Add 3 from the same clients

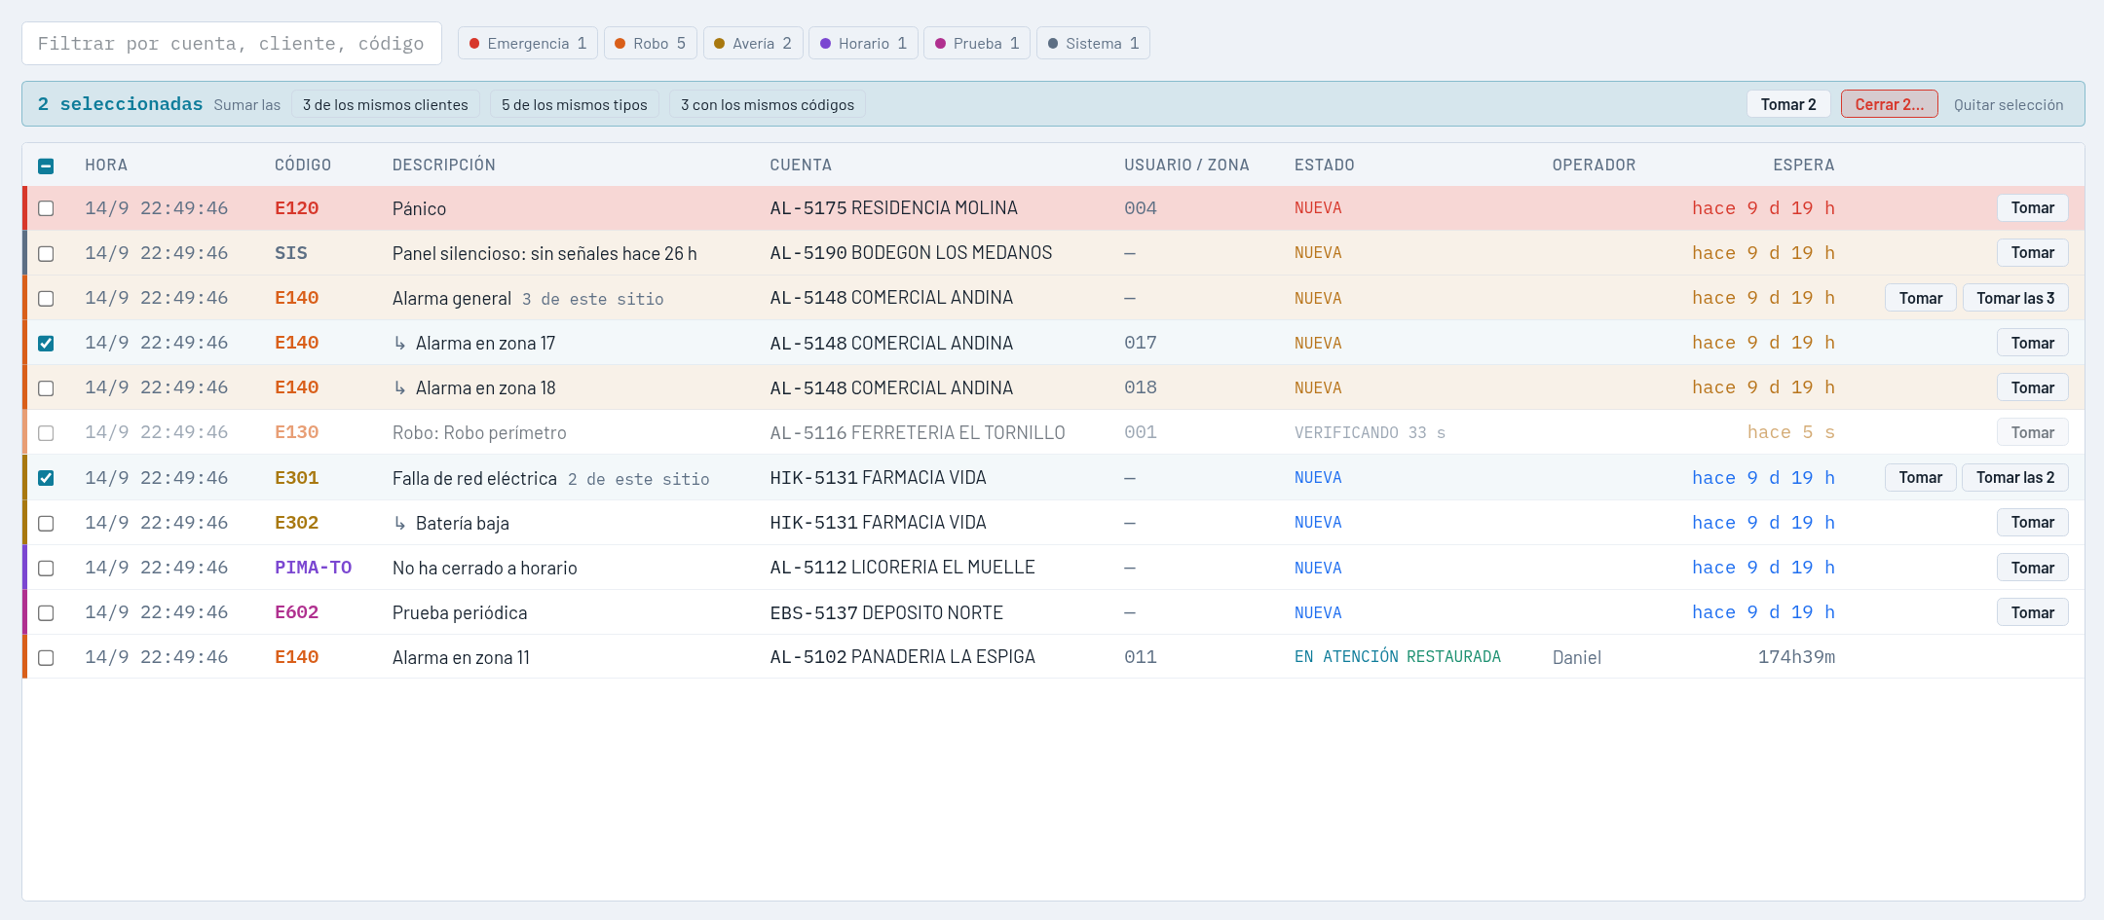(x=385, y=104)
